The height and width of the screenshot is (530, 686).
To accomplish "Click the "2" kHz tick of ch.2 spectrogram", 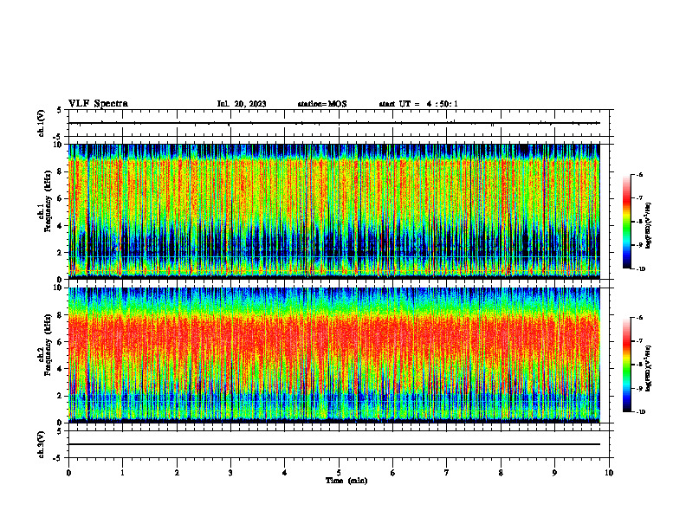I will [x=61, y=396].
